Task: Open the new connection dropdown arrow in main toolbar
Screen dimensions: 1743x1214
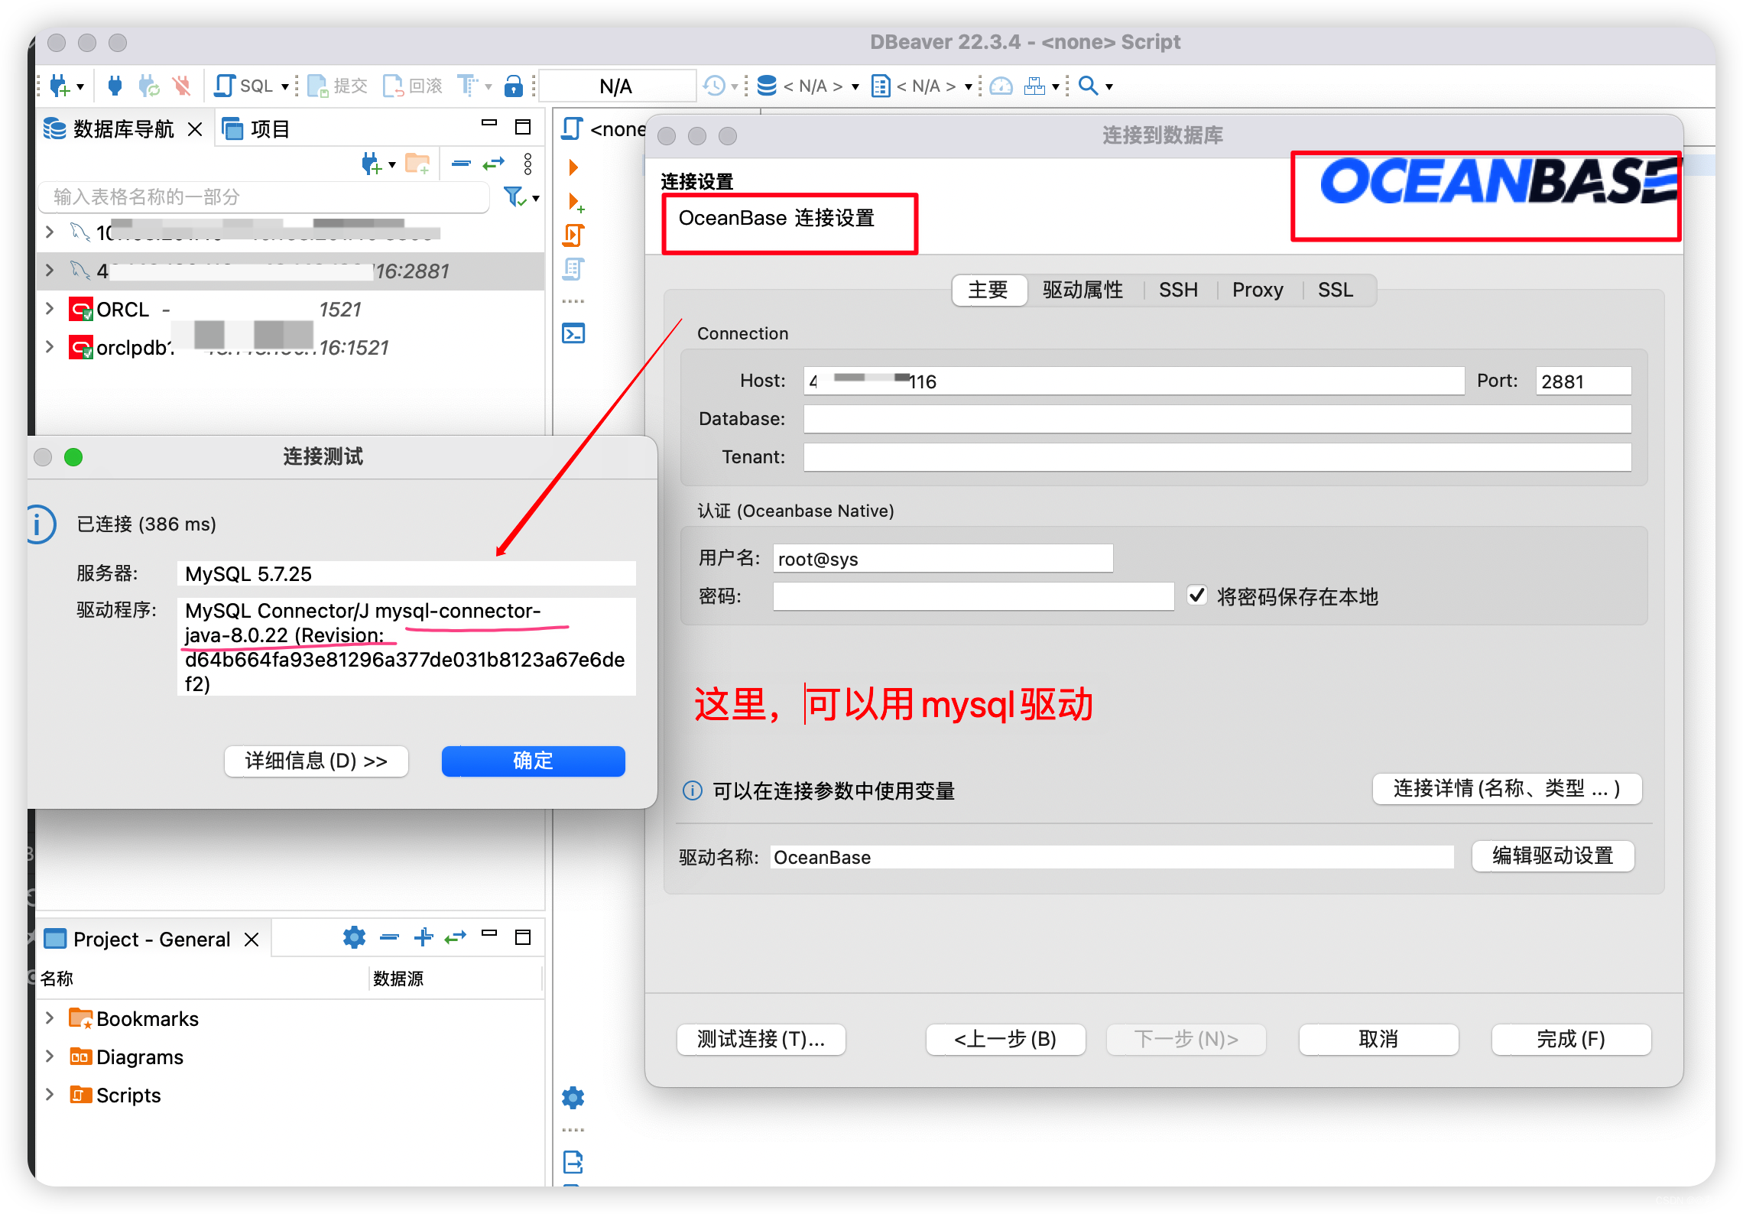Action: coord(80,86)
